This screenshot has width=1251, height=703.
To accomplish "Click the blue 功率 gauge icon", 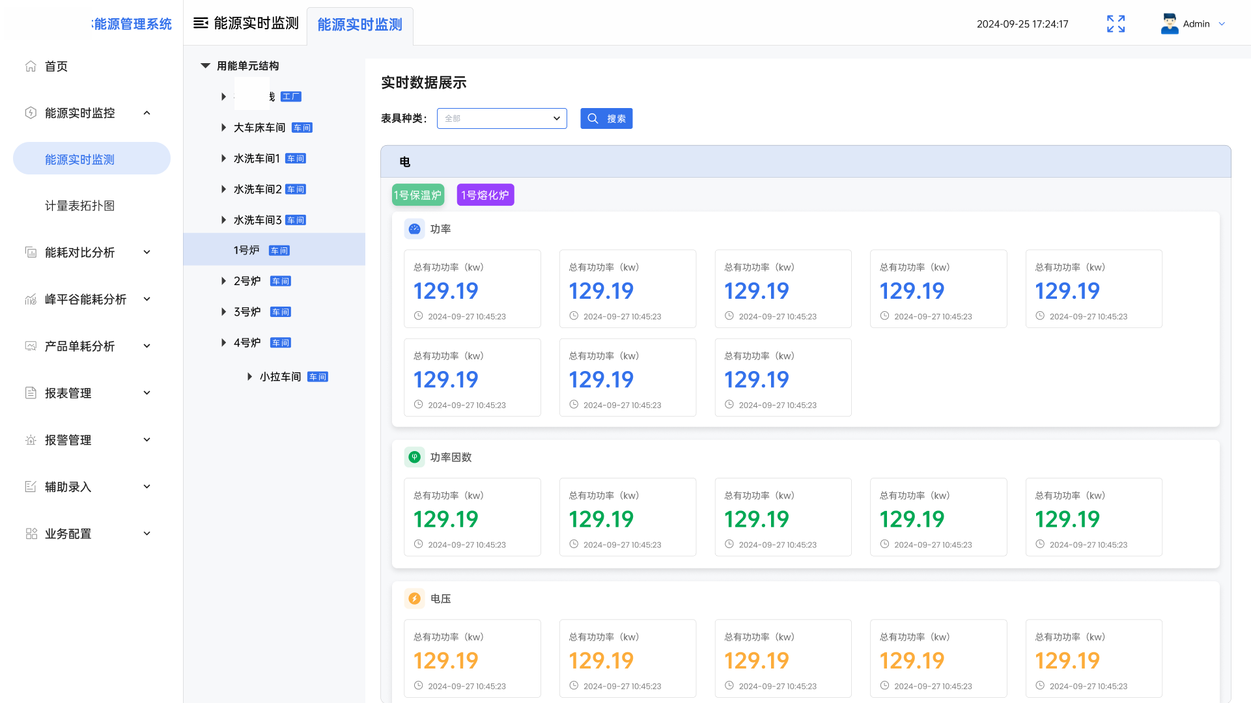I will 414,229.
